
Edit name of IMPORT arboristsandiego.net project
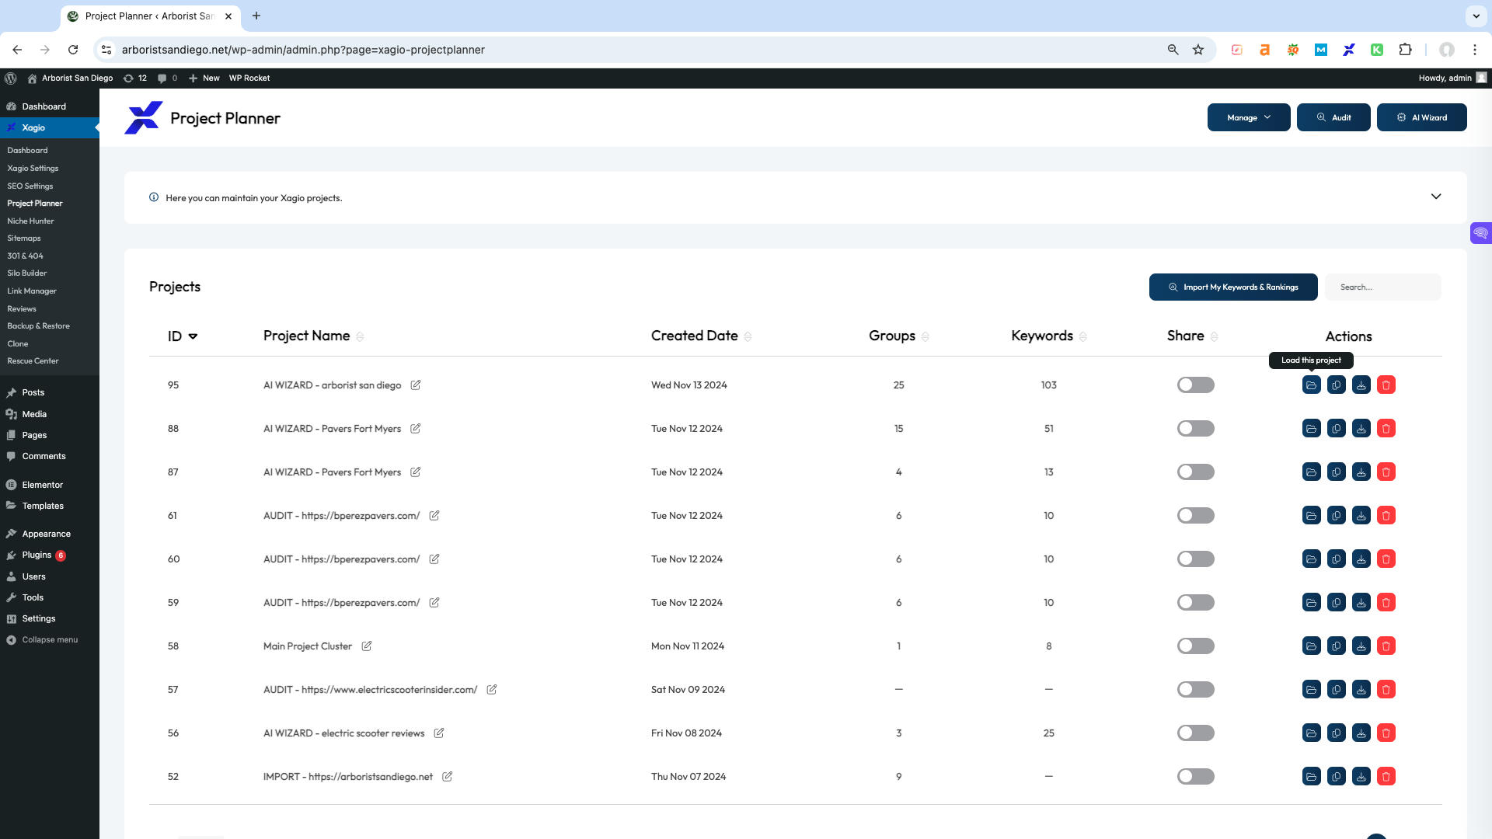pos(448,776)
